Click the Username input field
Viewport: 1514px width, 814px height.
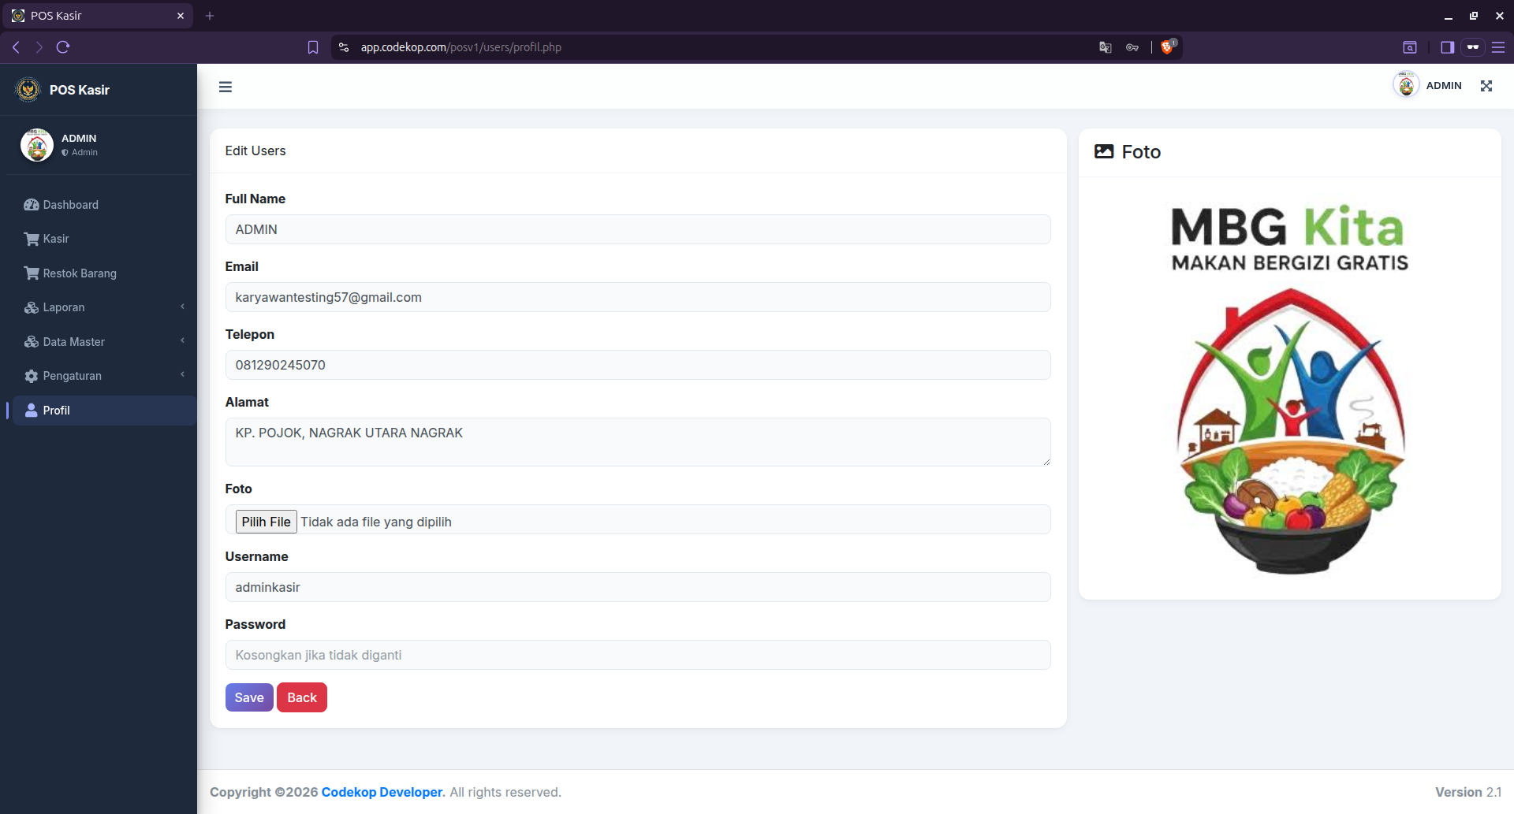638,587
